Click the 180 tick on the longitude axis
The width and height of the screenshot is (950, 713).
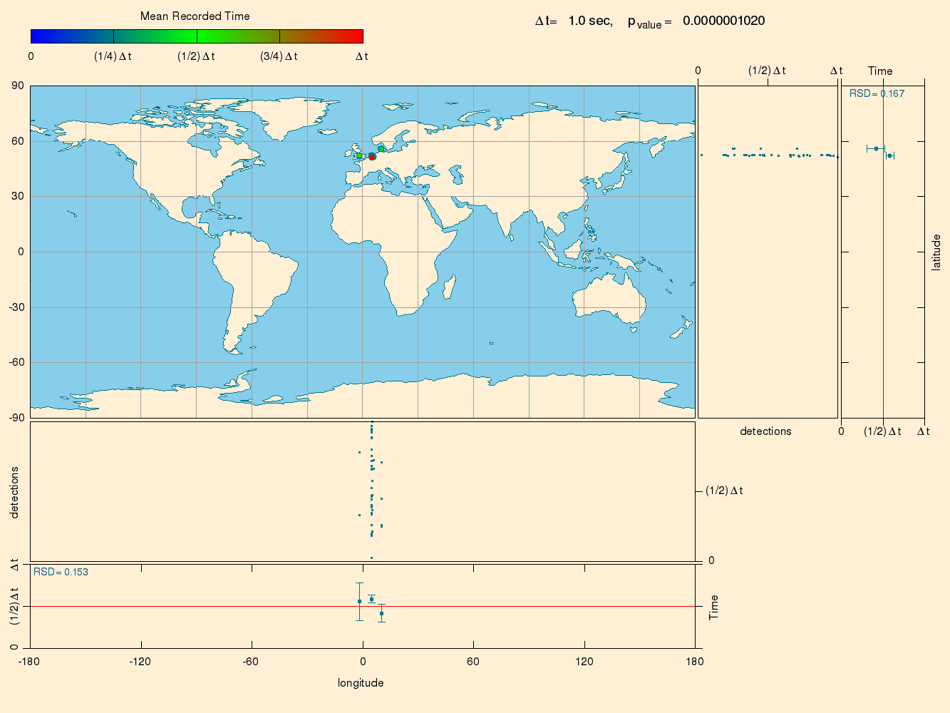pyautogui.click(x=695, y=661)
